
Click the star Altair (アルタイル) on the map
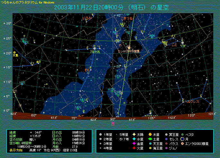(94, 48)
